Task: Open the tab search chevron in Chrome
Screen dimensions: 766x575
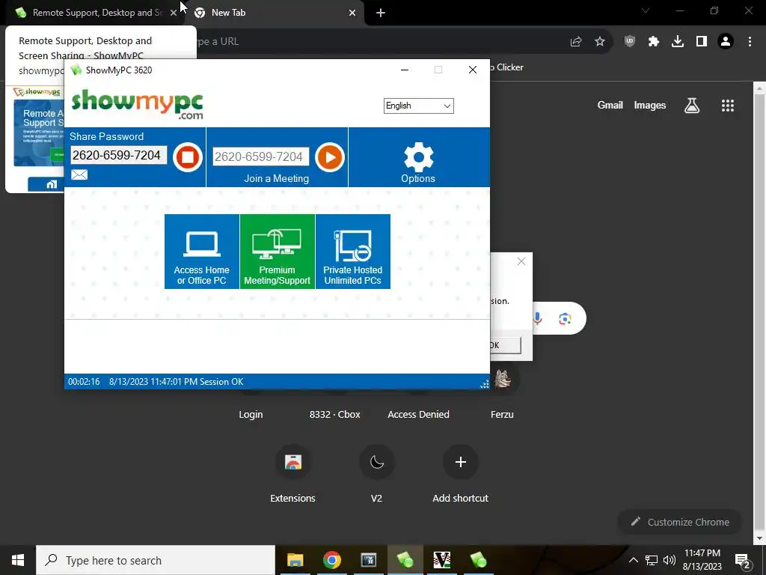Action: pyautogui.click(x=646, y=10)
